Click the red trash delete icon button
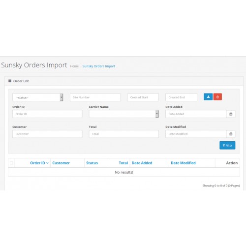Image resolution: width=246 pixels, height=246 pixels. tap(217, 97)
